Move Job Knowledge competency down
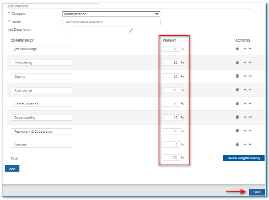Viewport: 269px width, 200px height. (x=250, y=48)
